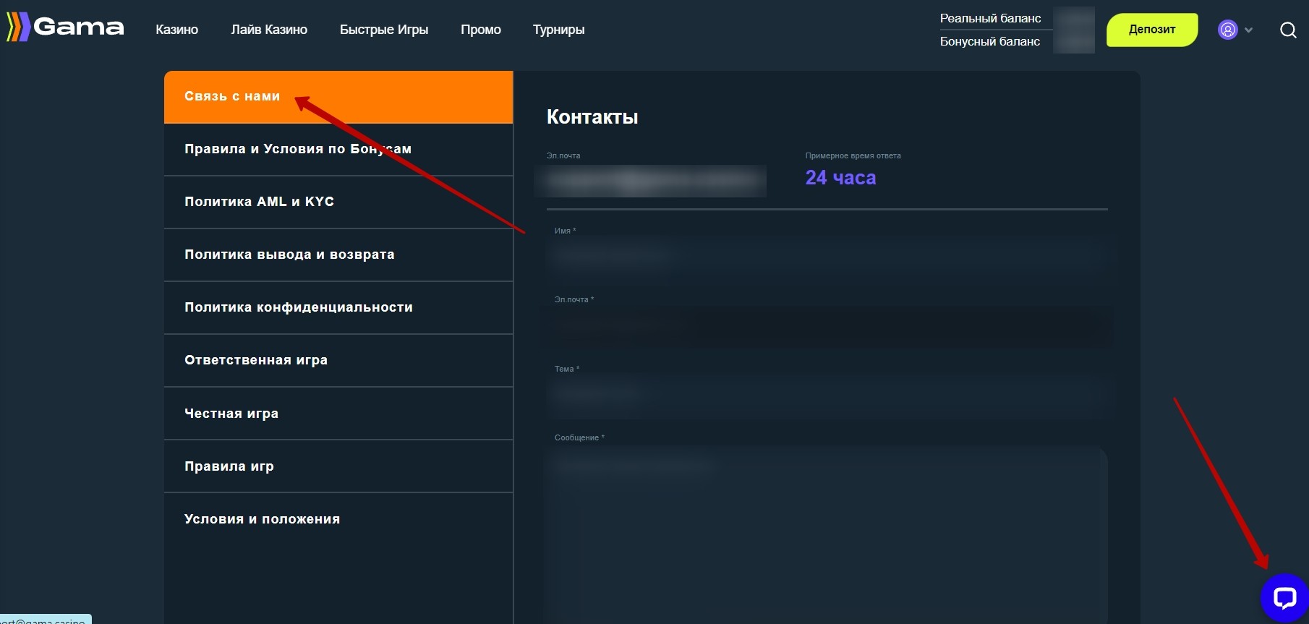Click the user profile avatar icon
Screen dimensions: 1309x624
click(1227, 30)
